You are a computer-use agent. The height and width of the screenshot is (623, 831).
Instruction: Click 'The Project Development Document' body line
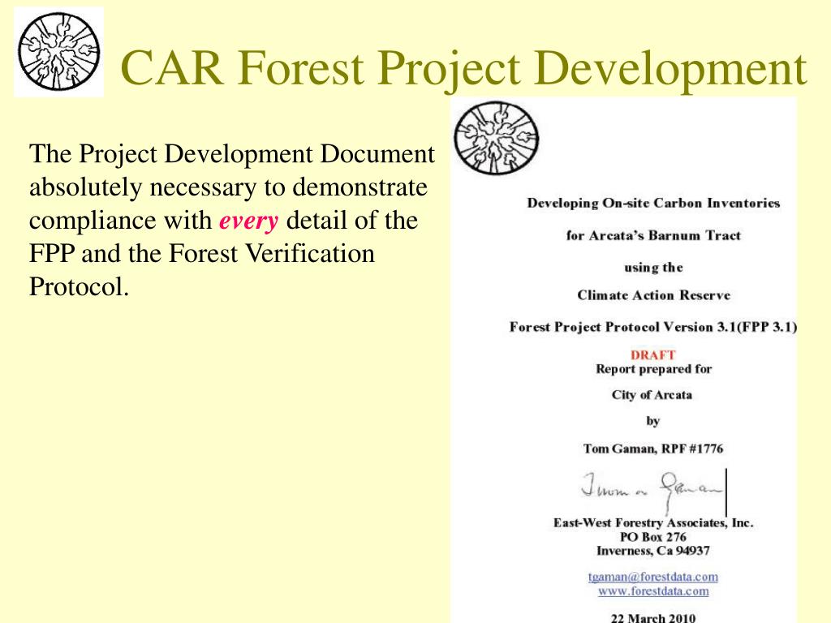point(231,155)
